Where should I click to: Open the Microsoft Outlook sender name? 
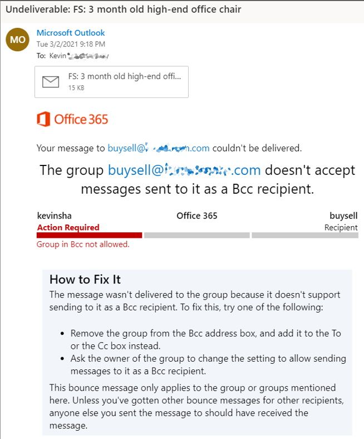tap(71, 33)
